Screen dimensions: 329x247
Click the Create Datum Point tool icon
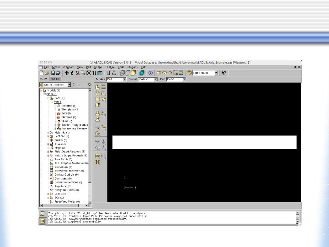[x=97, y=142]
